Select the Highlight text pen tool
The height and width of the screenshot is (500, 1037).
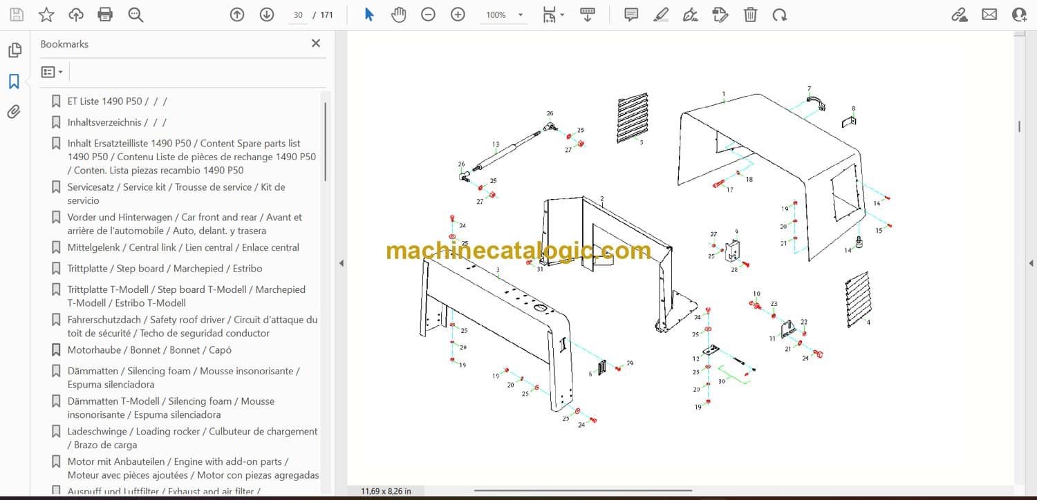click(x=661, y=15)
